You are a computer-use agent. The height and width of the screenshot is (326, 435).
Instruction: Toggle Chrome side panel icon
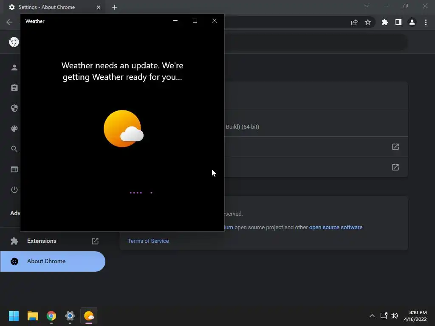point(398,22)
